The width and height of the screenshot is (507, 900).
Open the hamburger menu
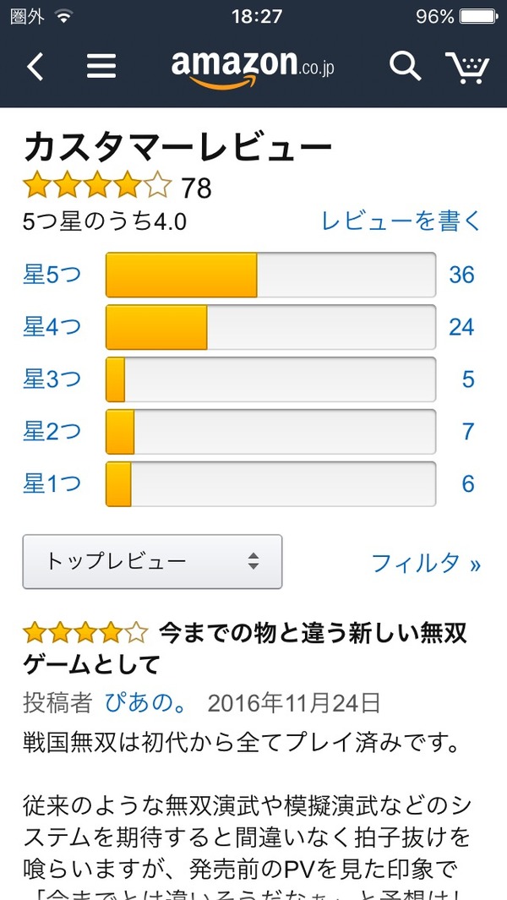click(x=101, y=67)
